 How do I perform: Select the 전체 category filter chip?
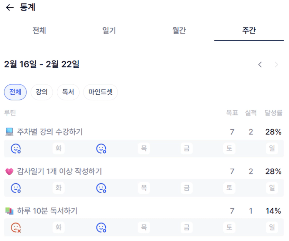click(15, 92)
